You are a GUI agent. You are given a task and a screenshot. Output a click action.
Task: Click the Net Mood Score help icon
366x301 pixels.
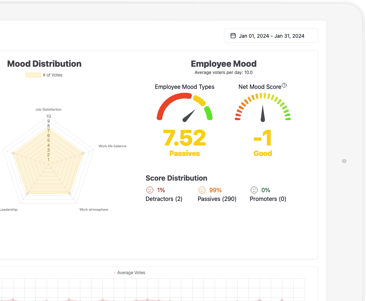[x=284, y=85]
